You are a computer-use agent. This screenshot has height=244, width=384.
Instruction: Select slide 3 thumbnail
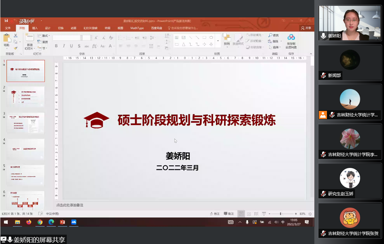(x=26, y=123)
